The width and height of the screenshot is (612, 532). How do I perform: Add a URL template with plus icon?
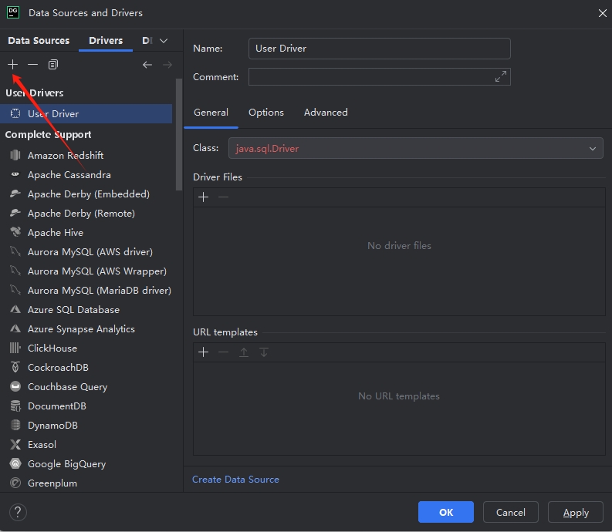pyautogui.click(x=204, y=352)
